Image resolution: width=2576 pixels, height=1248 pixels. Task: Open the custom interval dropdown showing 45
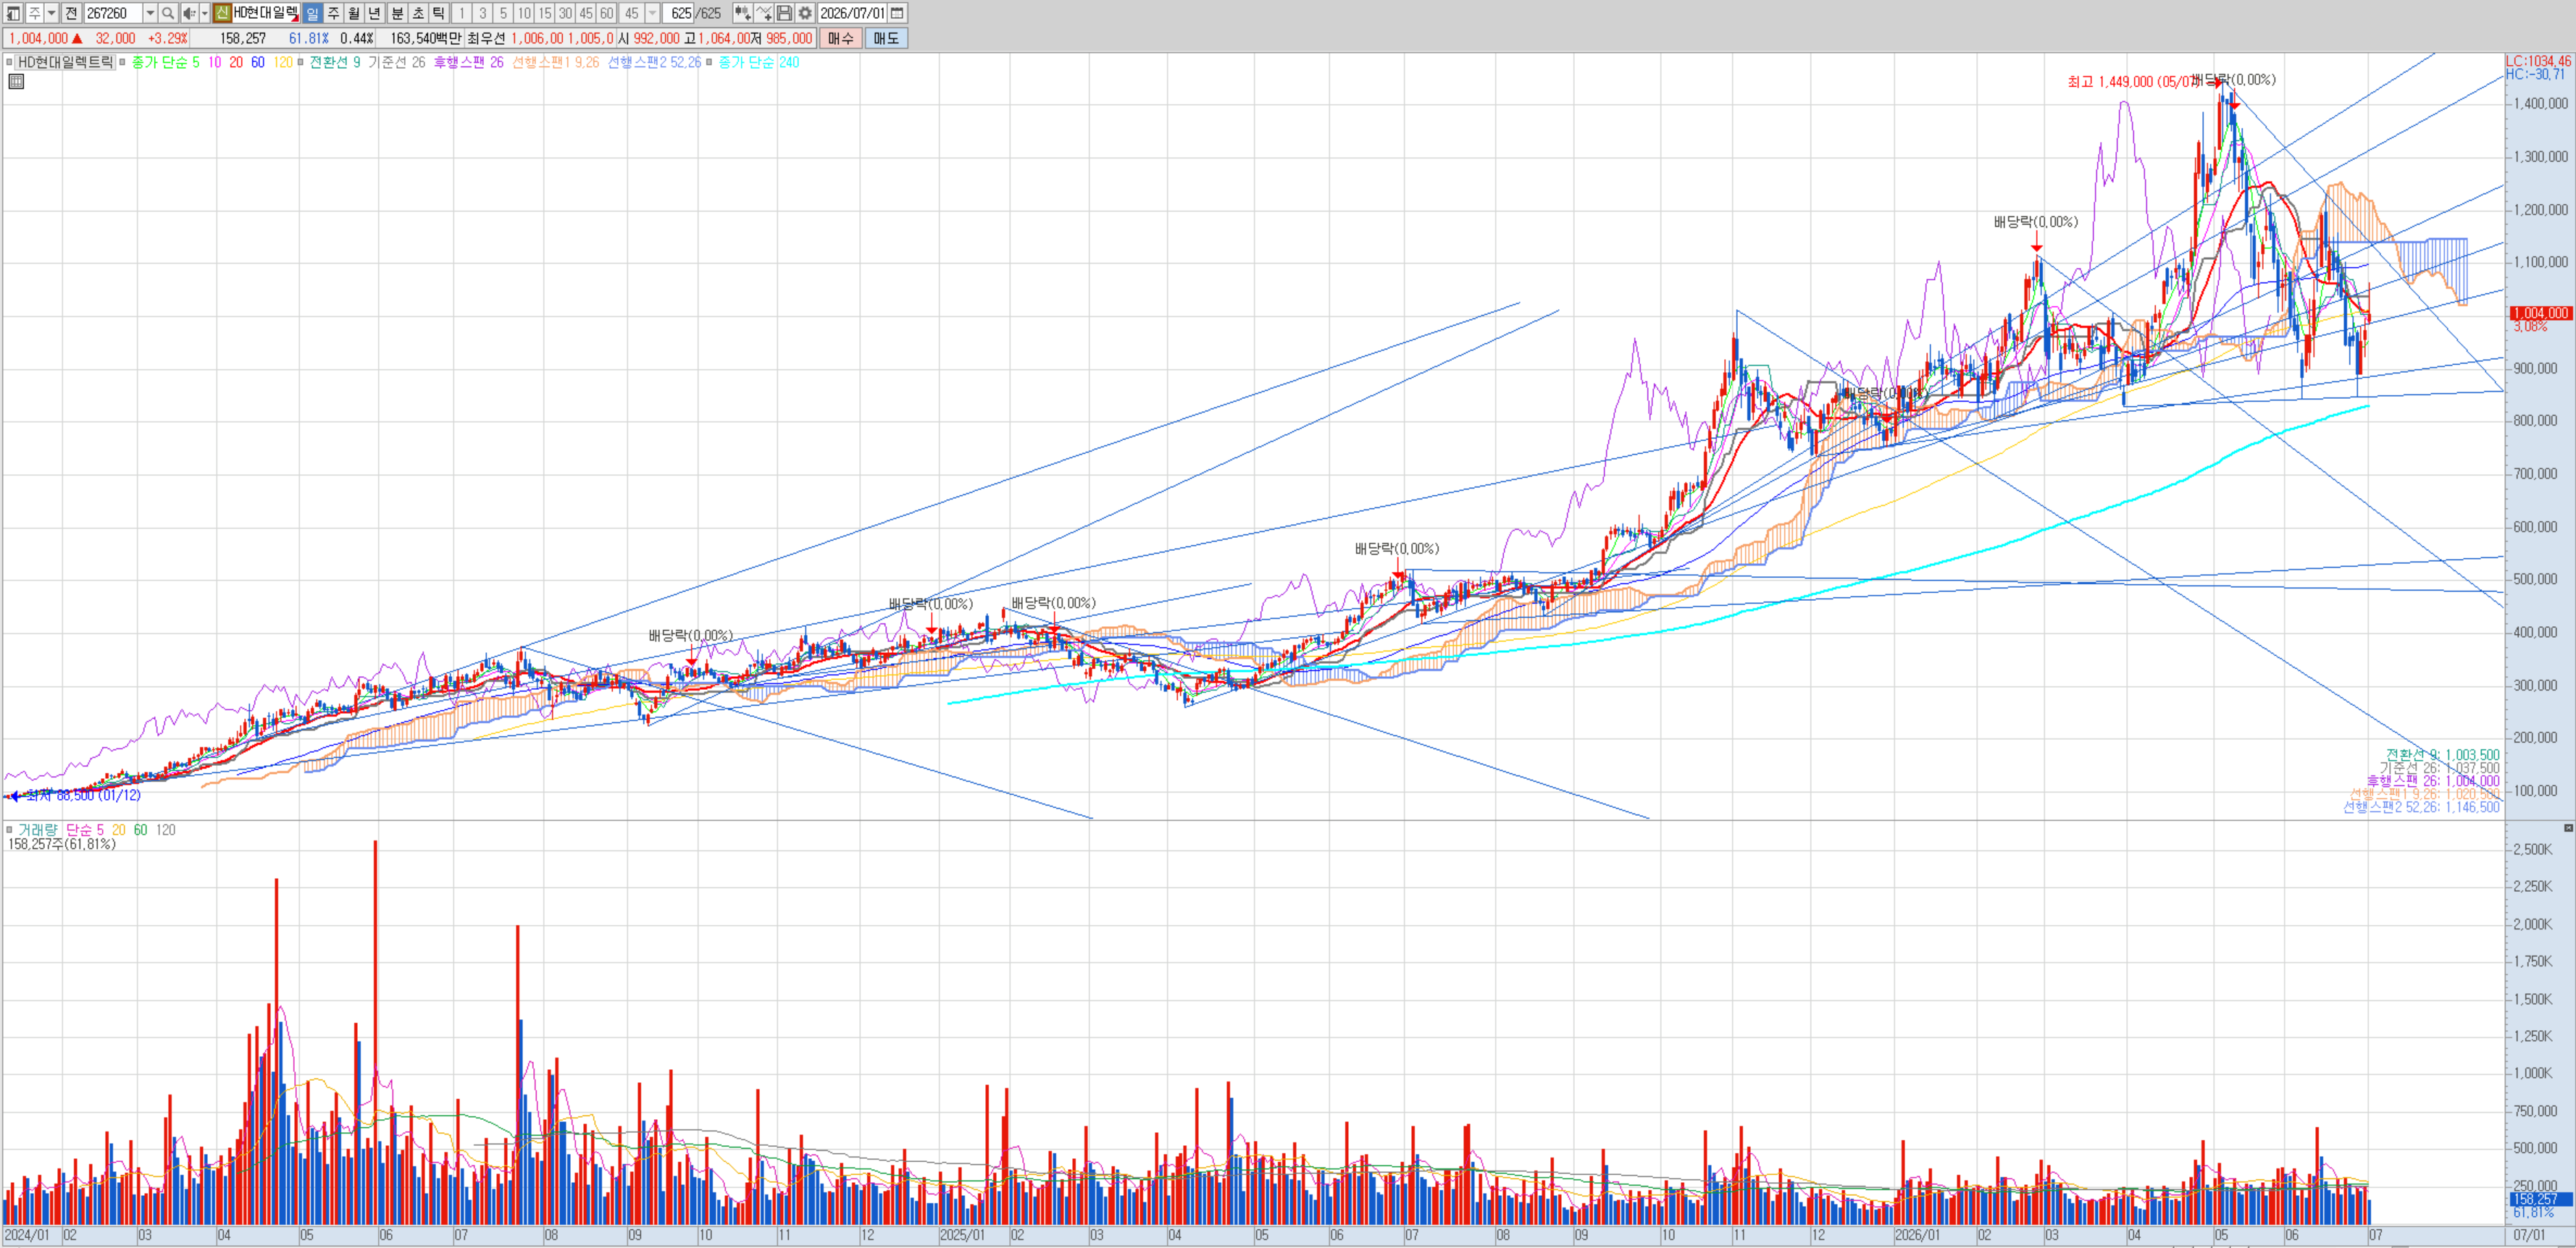[653, 13]
